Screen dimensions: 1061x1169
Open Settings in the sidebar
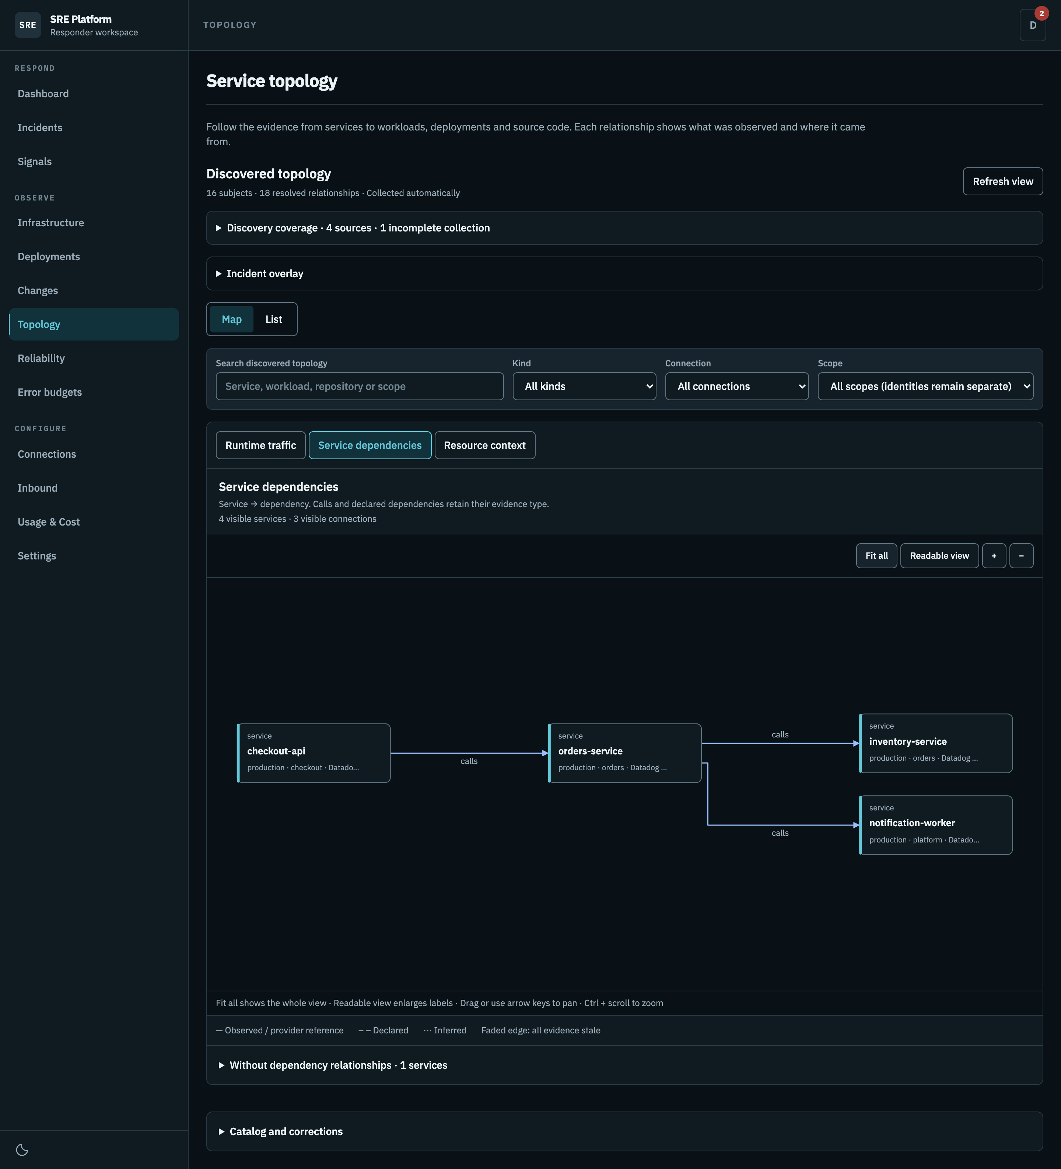tap(94, 556)
